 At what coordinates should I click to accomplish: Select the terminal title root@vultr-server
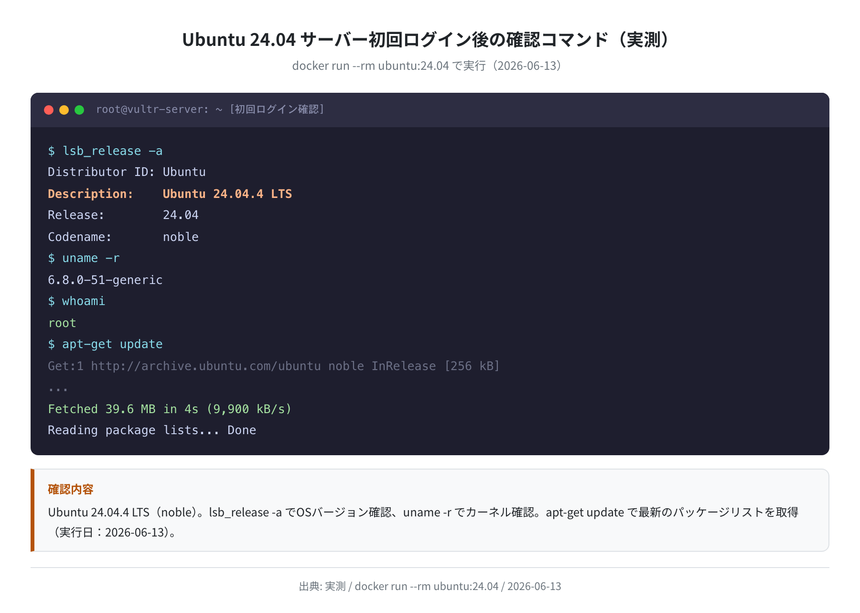click(x=210, y=109)
